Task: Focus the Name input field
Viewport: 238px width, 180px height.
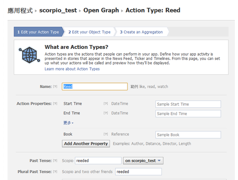Action: pyautogui.click(x=94, y=87)
